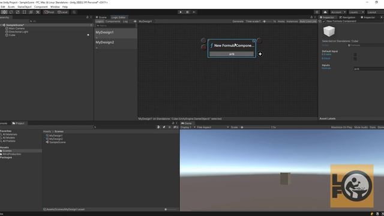384x216 pixels.
Task: Start Play mode with the Play button
Action: tap(181, 12)
